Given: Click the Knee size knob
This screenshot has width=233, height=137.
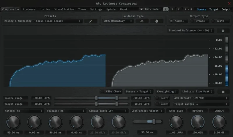Looking at the screenshot, I should (x=176, y=122).
